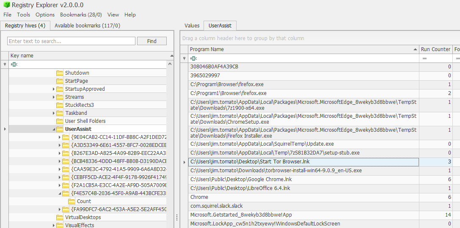Click Taskband folder icon
Screen dimensions: 460x228
(x=60, y=113)
